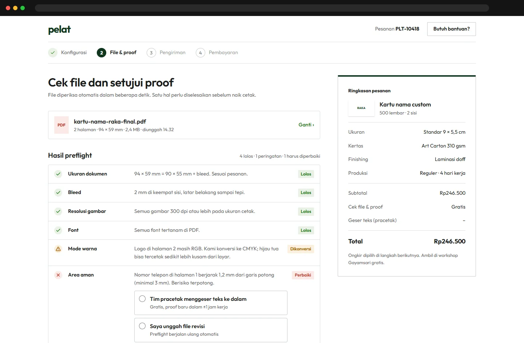
Task: Click the step 3 number circle
Action: coord(151,53)
